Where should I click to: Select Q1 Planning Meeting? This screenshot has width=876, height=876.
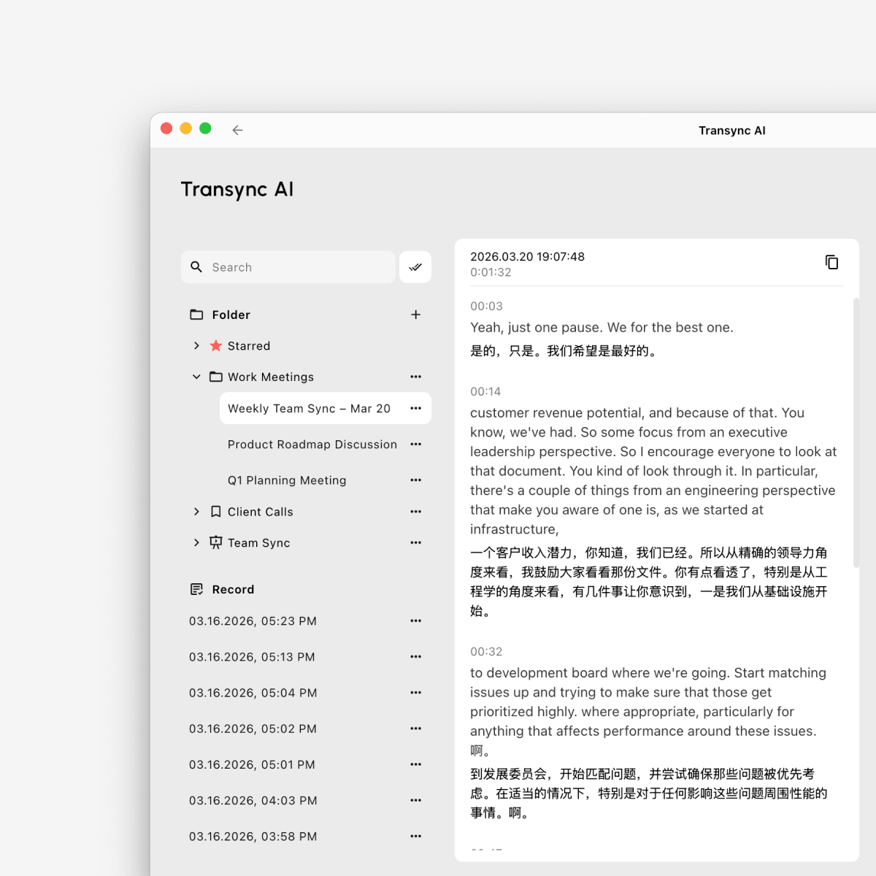(287, 480)
